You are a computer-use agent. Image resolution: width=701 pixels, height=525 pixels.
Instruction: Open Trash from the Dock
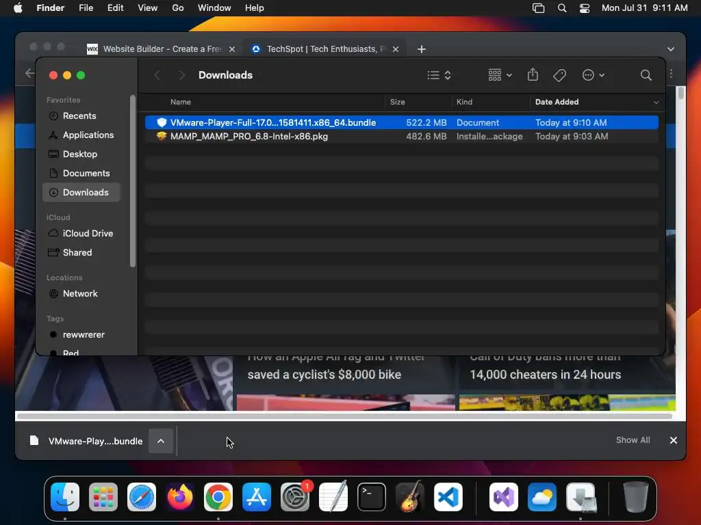coord(635,497)
